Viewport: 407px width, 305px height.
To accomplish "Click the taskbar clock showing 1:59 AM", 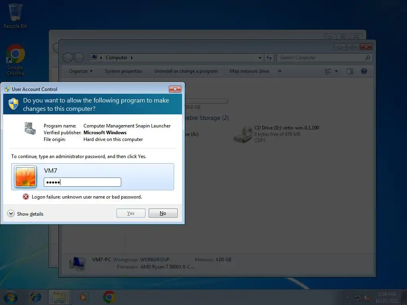I will 387,297.
